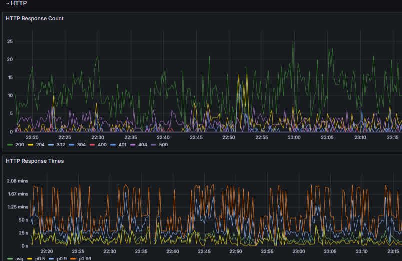Collapse the HTTP row chevron

click(x=7, y=4)
